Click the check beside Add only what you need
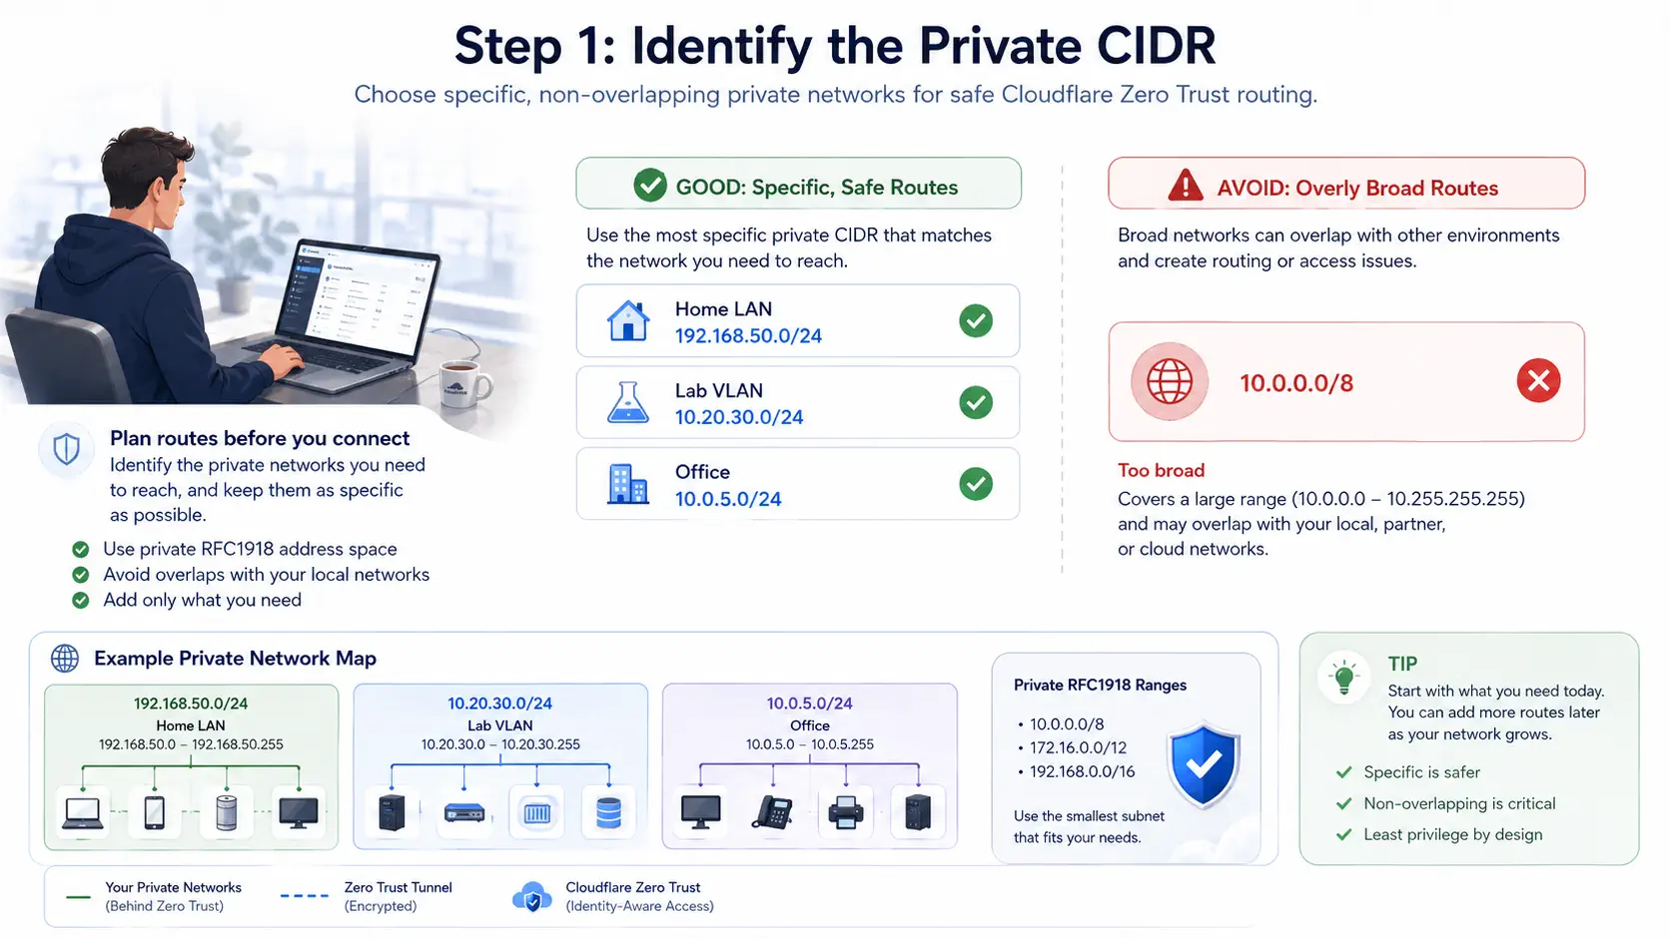1670x939 pixels. point(81,600)
